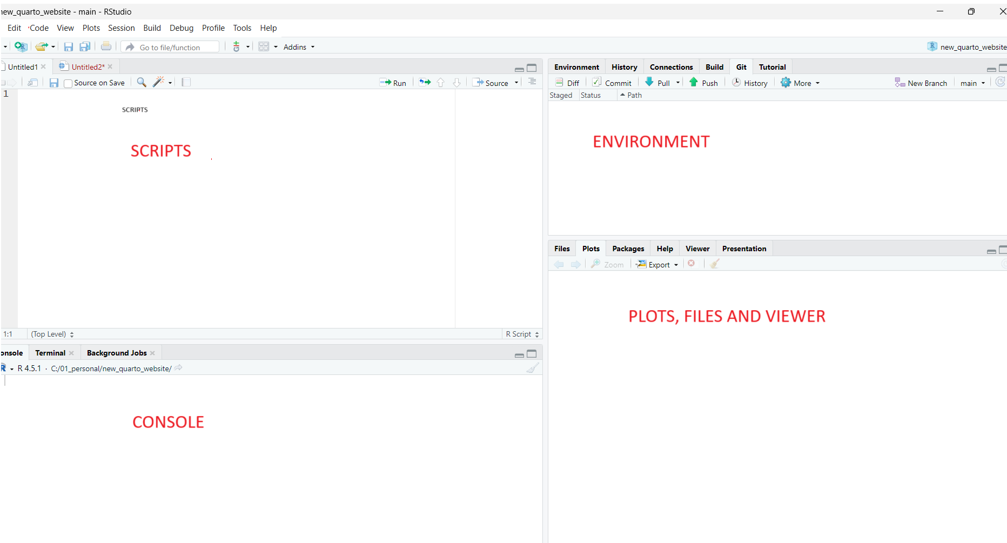Click the find/replace magnifier icon

point(142,83)
